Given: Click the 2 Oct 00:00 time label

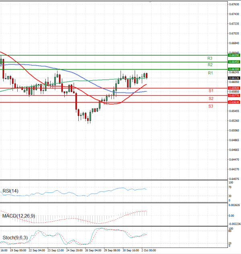Looking at the screenshot, I should pyautogui.click(x=148, y=250).
